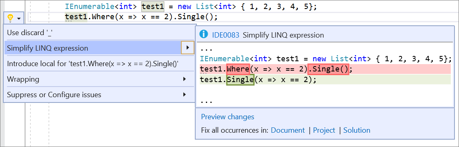Open Suppress or Configure issues

tap(99, 94)
